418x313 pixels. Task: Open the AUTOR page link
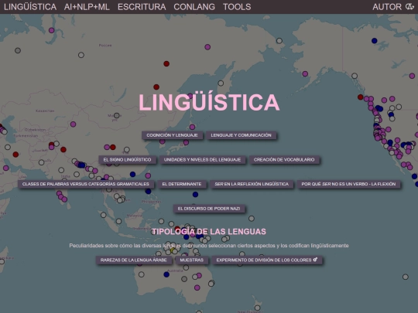(x=387, y=7)
